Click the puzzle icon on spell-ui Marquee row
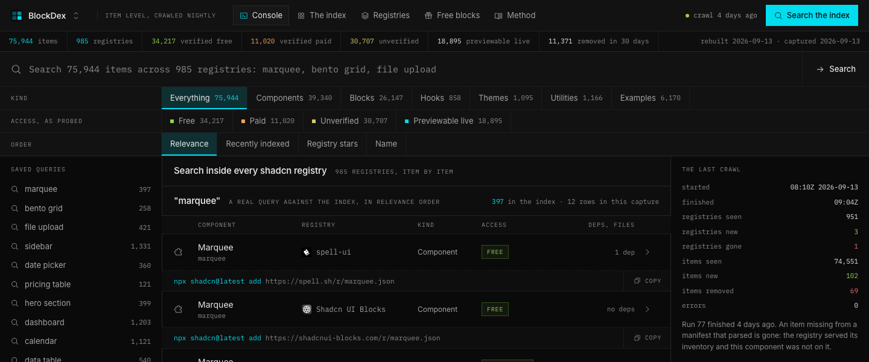Image resolution: width=869 pixels, height=362 pixels. [x=178, y=252]
